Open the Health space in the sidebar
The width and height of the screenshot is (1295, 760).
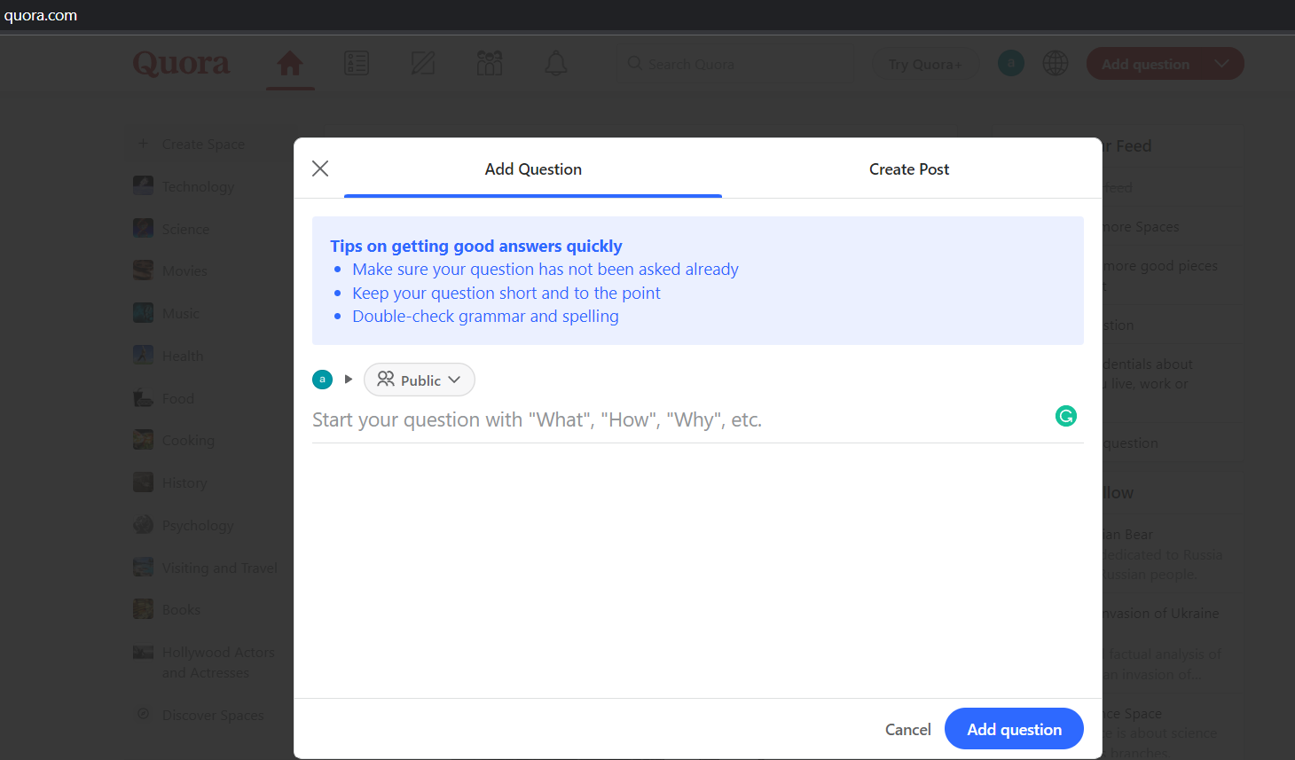coord(183,356)
